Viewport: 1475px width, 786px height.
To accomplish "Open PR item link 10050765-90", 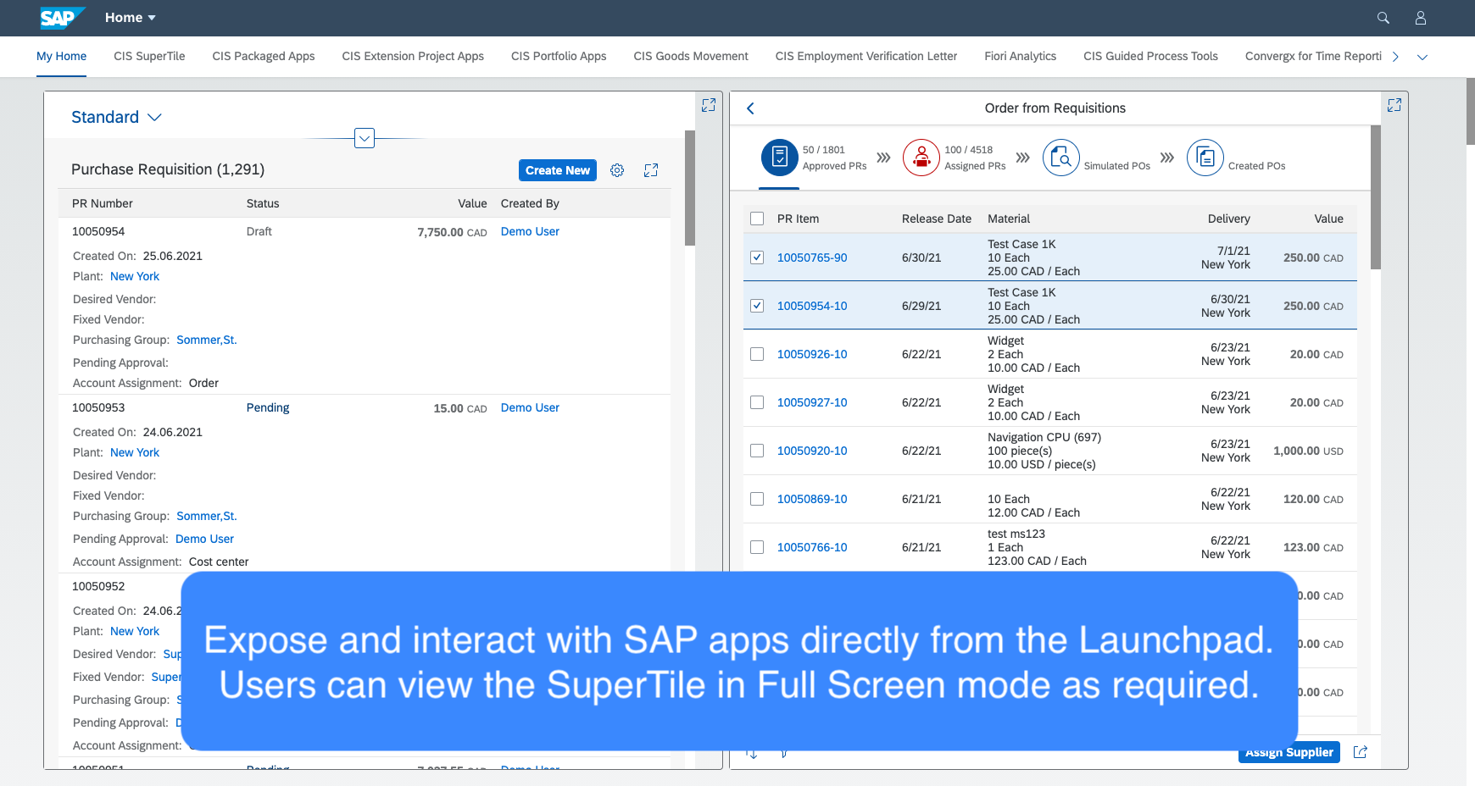I will pos(812,257).
